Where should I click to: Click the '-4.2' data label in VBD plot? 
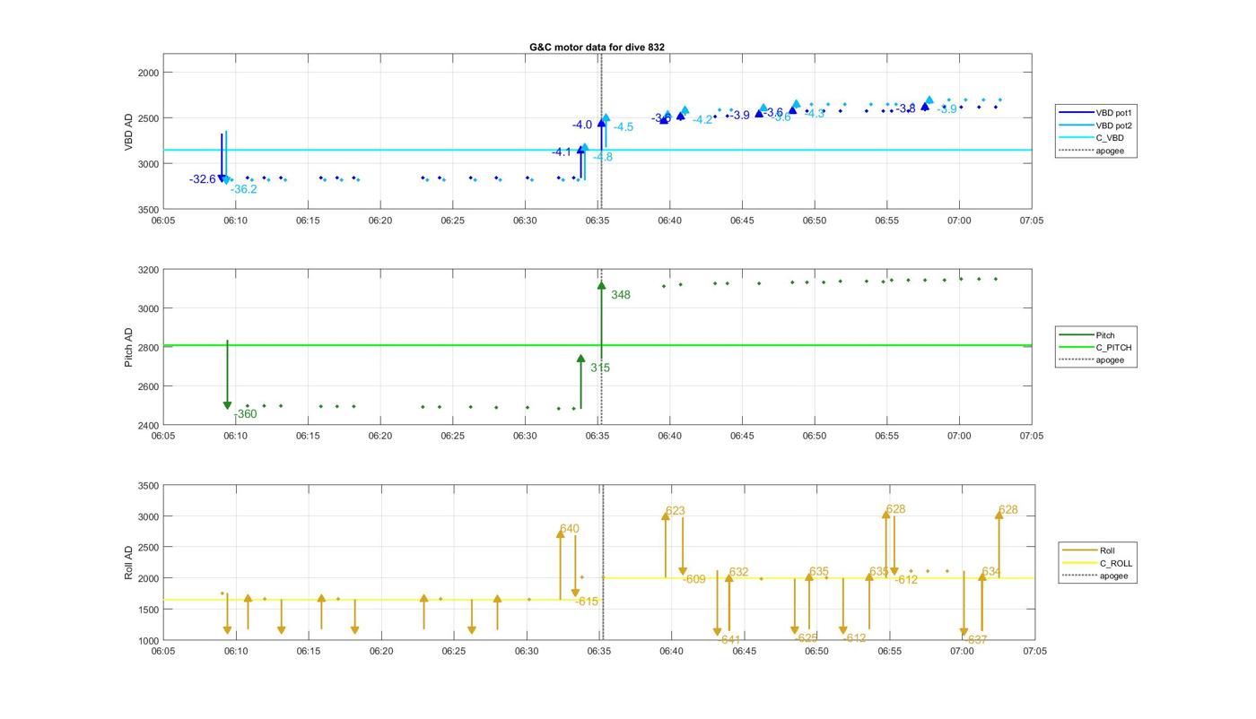coord(702,120)
